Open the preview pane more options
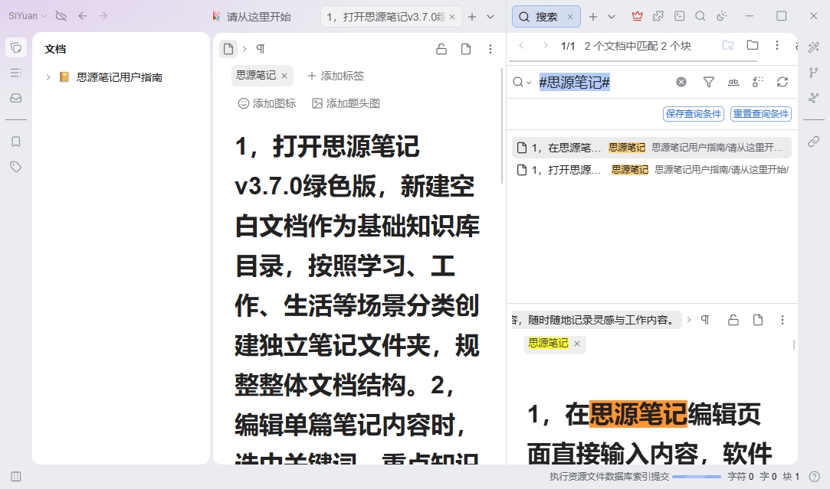The height and width of the screenshot is (489, 830). point(782,320)
